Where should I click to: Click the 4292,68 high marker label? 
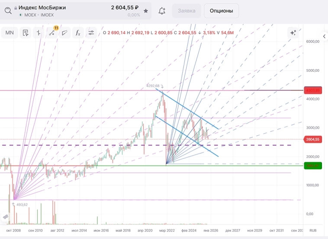(153, 86)
